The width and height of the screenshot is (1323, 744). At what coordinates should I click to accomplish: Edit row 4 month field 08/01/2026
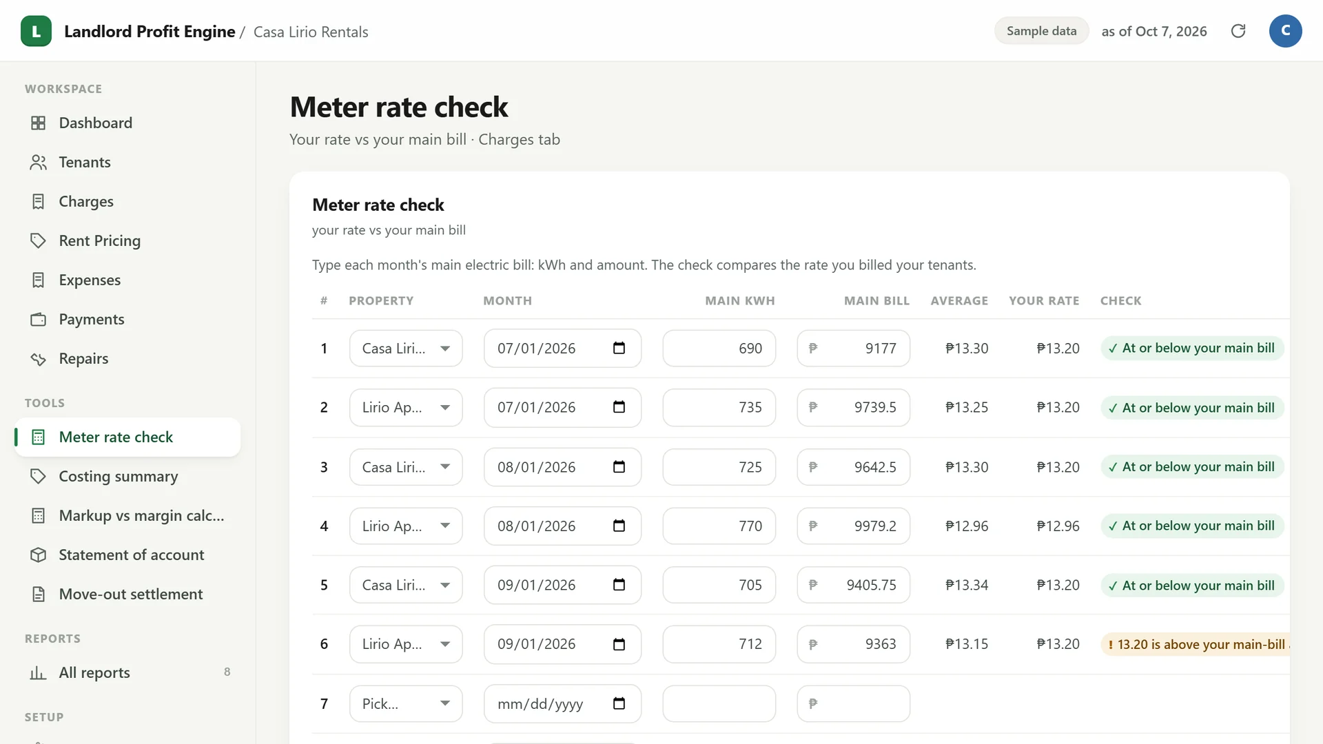(562, 526)
